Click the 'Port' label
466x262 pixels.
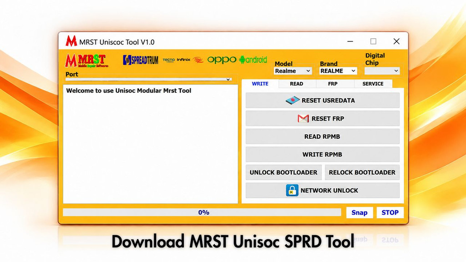coord(72,74)
